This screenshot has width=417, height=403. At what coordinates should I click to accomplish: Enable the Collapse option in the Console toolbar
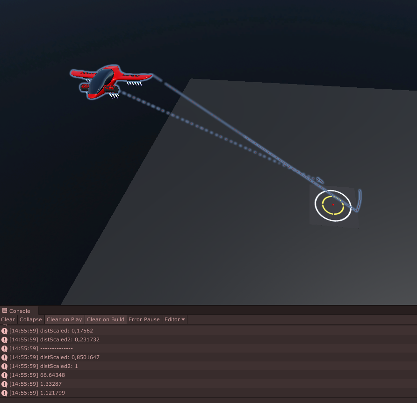30,319
